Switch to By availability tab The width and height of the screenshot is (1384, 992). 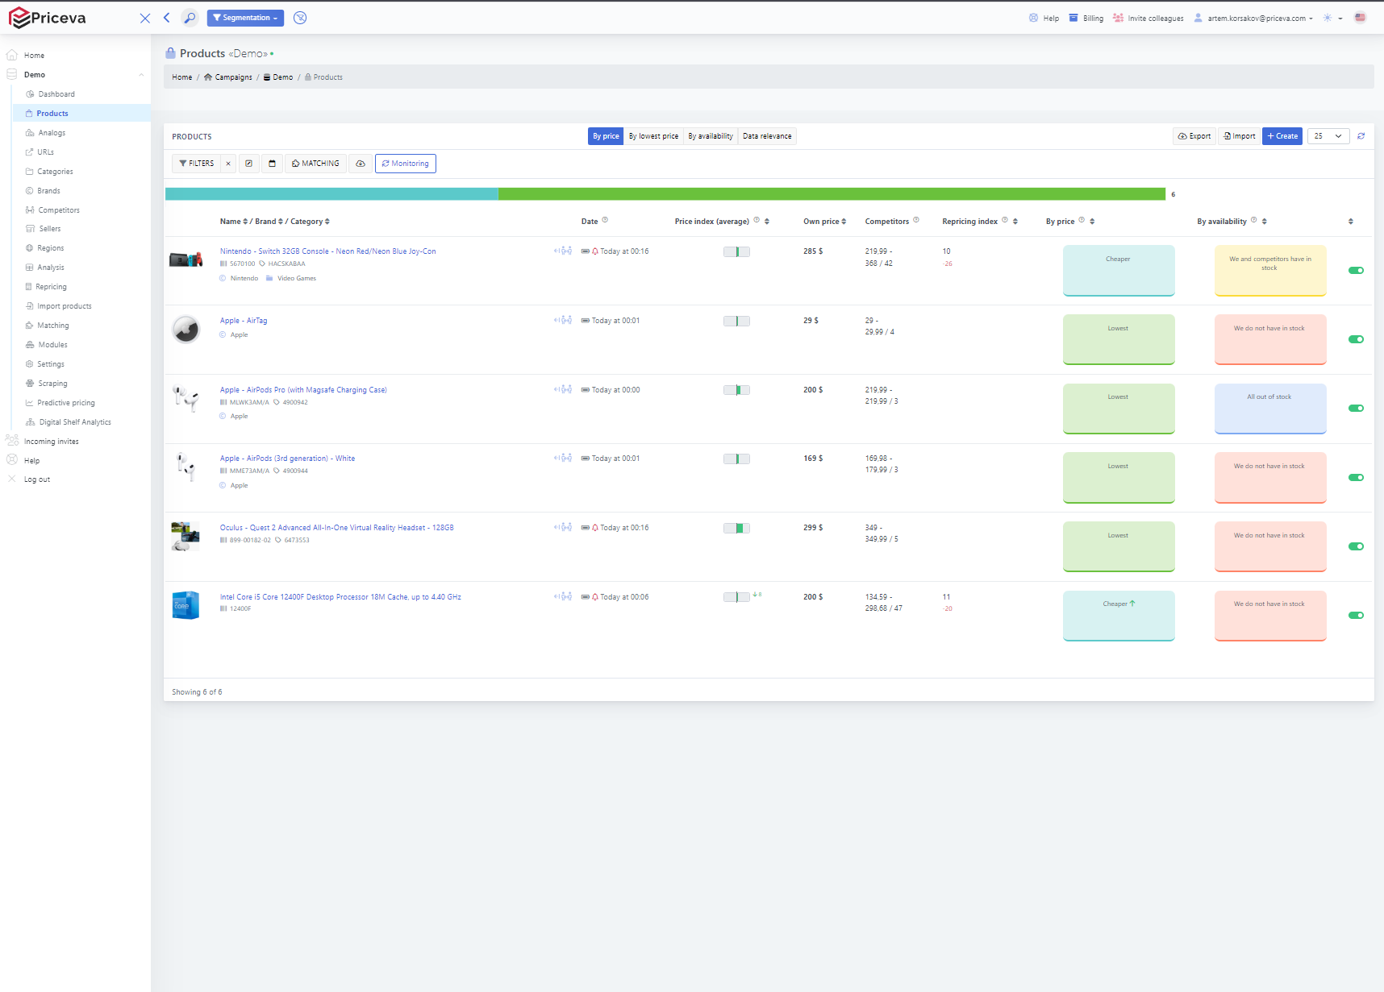711,136
